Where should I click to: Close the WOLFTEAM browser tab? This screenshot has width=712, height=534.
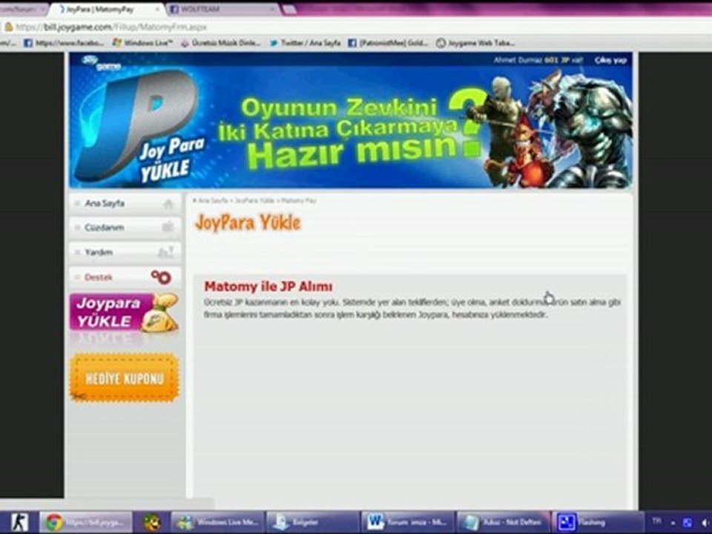tap(273, 9)
